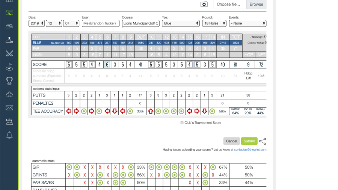Open the leaderboard podium icon
The image size is (338, 190).
(9, 40)
